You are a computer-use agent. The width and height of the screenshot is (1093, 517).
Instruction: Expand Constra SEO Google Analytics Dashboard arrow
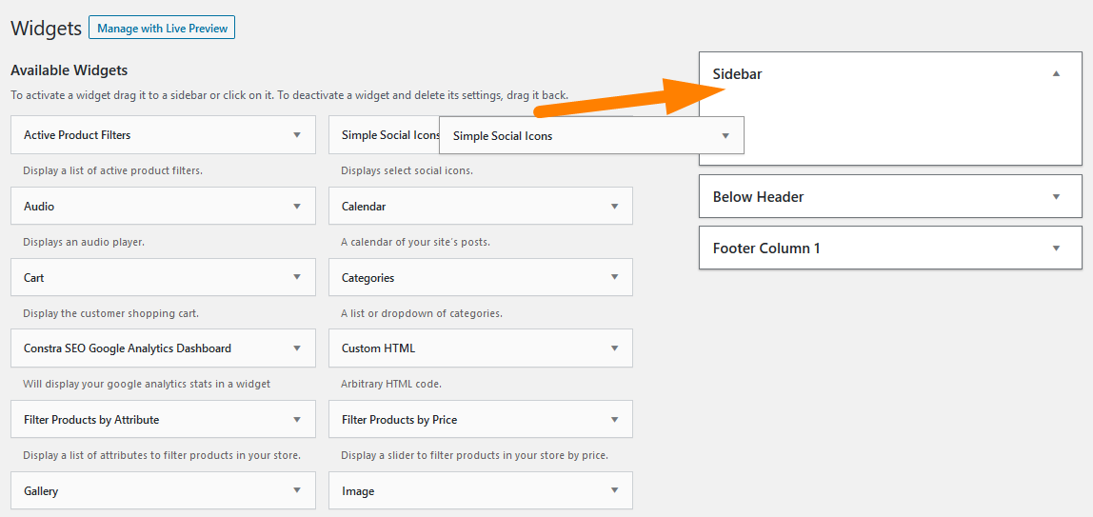(x=297, y=348)
